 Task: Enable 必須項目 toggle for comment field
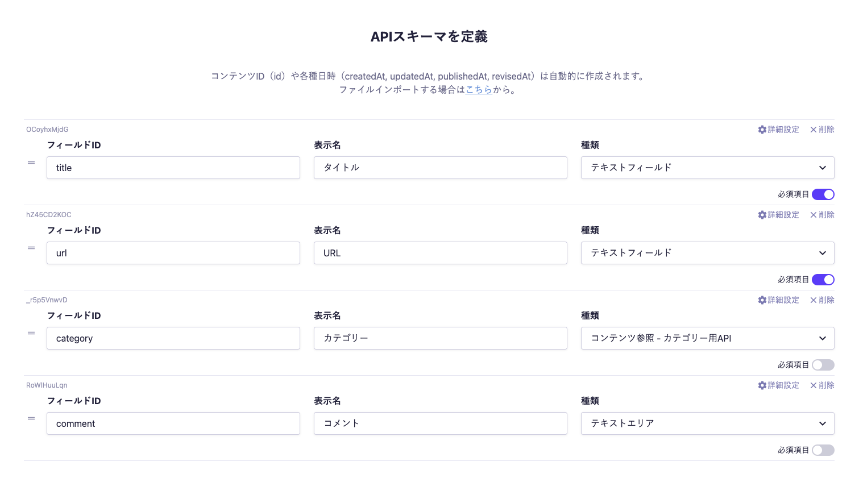click(823, 450)
